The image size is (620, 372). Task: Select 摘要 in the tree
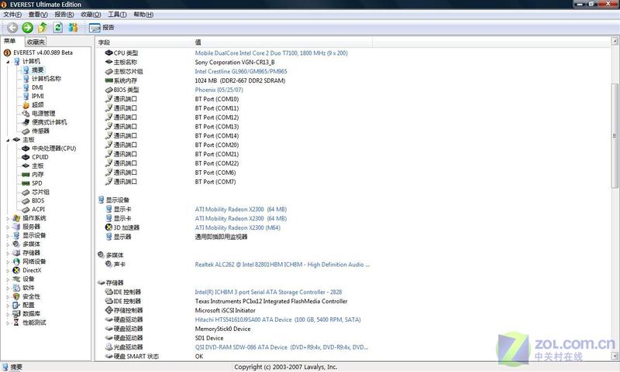(x=37, y=70)
